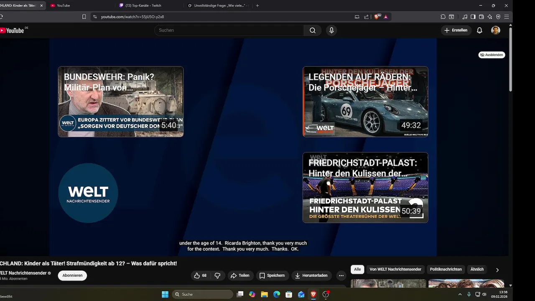Click the install app icon in address bar
The height and width of the screenshot is (301, 535).
[357, 17]
